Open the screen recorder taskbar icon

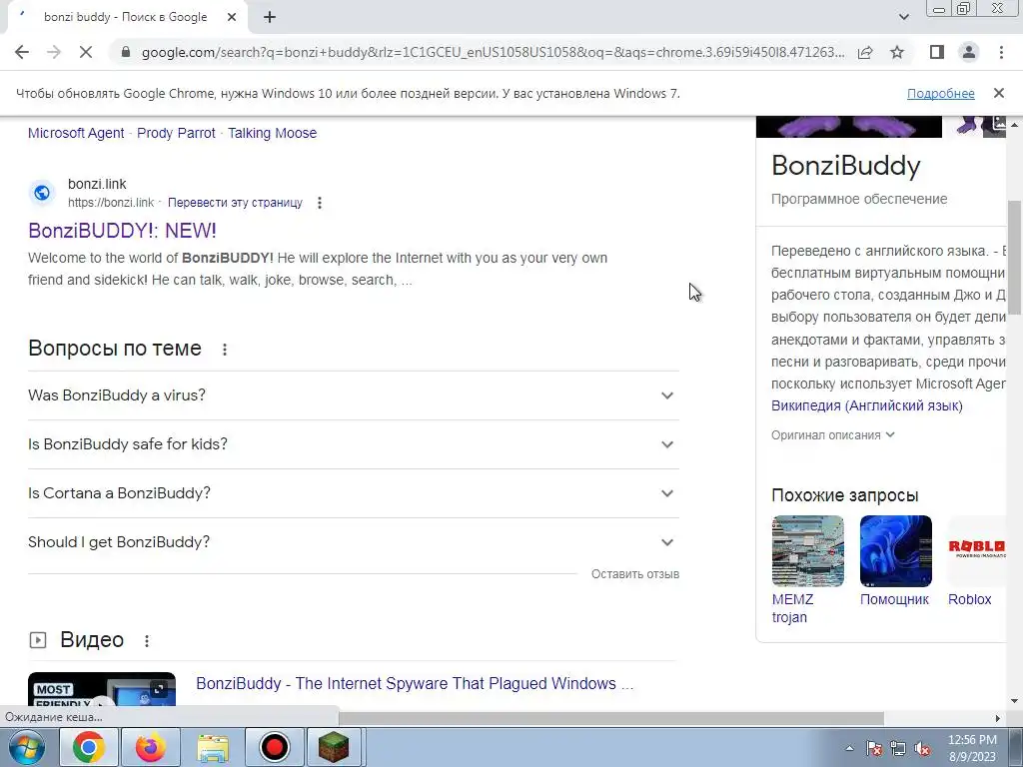tap(274, 747)
